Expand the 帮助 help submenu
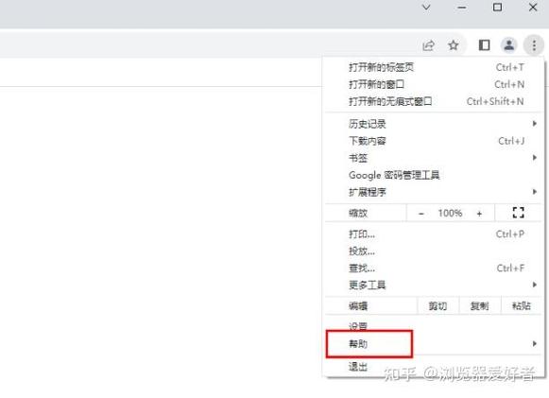The image size is (549, 398). [434, 344]
